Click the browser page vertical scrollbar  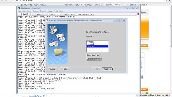coord(171,26)
